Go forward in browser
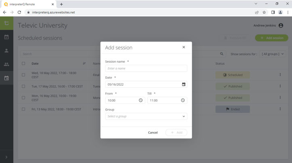 [12, 12]
